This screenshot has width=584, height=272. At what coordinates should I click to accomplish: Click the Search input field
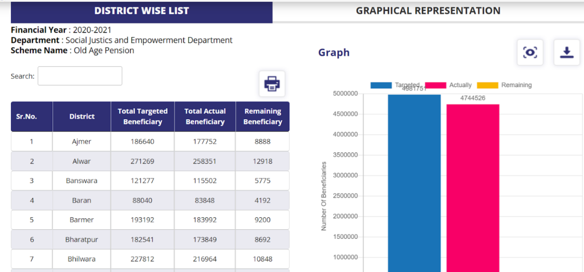coord(80,76)
